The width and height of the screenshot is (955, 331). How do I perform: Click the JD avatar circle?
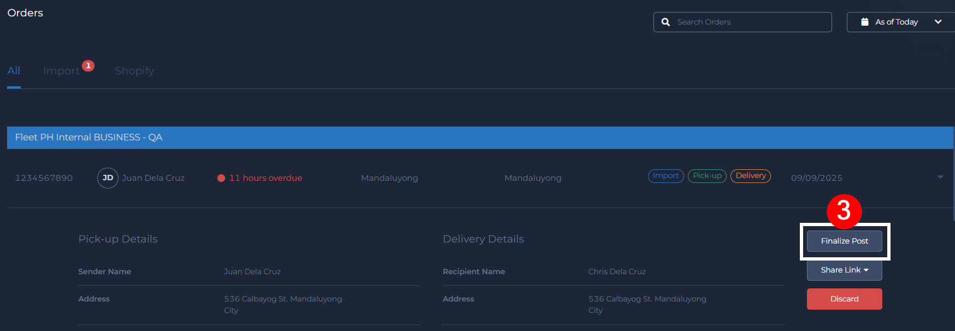108,178
